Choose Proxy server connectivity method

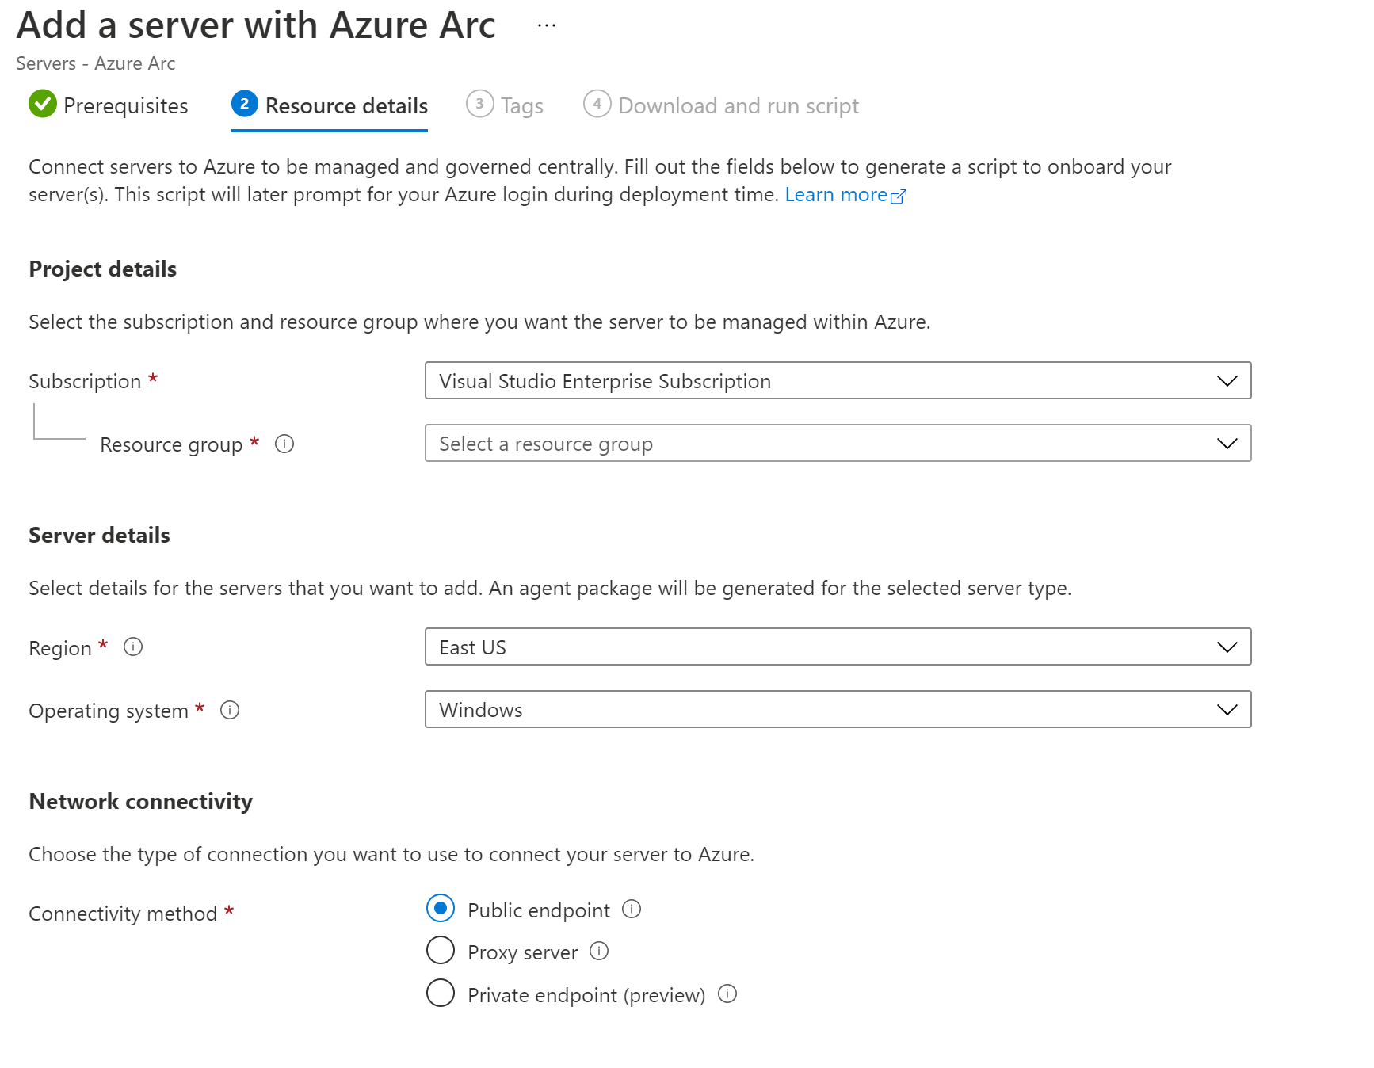pos(441,951)
